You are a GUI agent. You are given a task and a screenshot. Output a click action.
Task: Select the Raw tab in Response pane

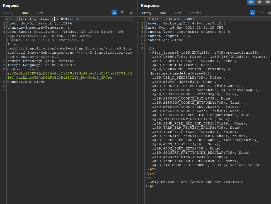click(163, 13)
